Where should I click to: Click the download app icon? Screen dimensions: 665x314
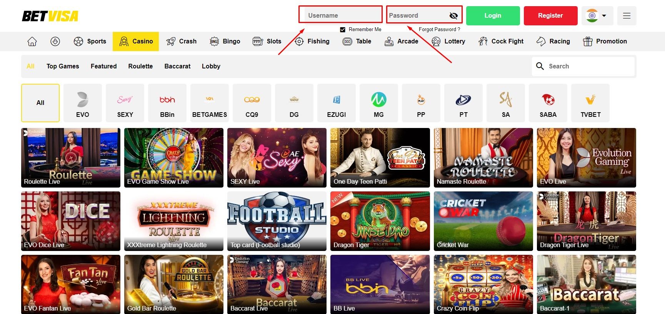(x=55, y=42)
